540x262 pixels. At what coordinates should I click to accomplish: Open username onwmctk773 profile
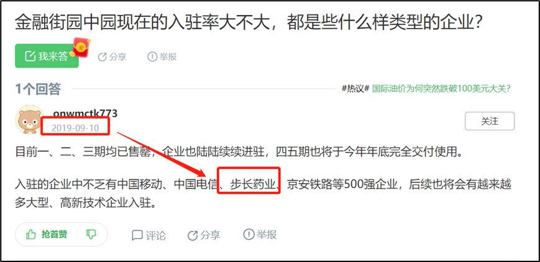85,113
